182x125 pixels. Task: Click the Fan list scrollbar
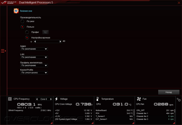(175, 111)
